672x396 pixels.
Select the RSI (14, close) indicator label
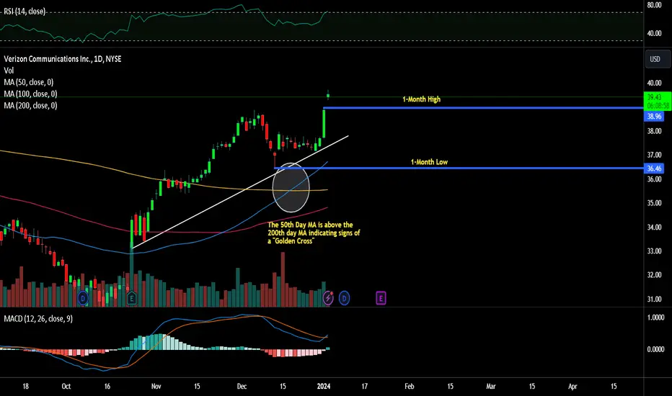(25, 12)
